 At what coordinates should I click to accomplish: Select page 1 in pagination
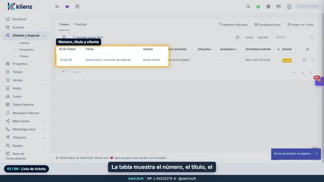(303, 73)
